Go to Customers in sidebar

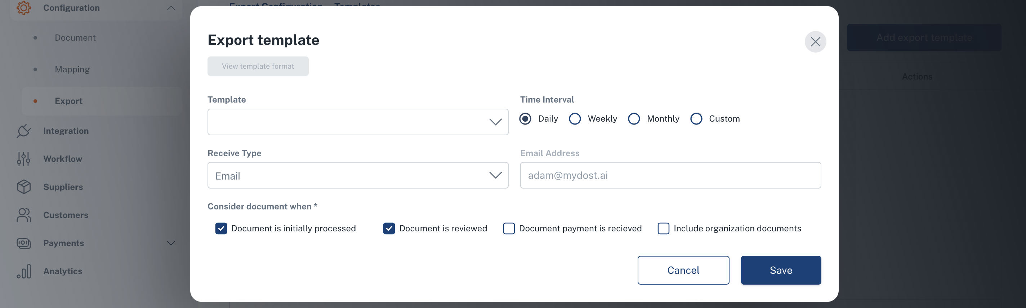coord(66,215)
